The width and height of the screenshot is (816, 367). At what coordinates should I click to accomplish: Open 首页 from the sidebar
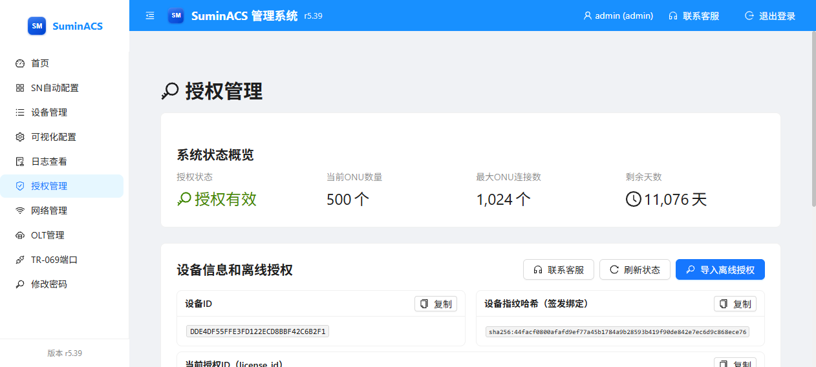tap(62, 63)
